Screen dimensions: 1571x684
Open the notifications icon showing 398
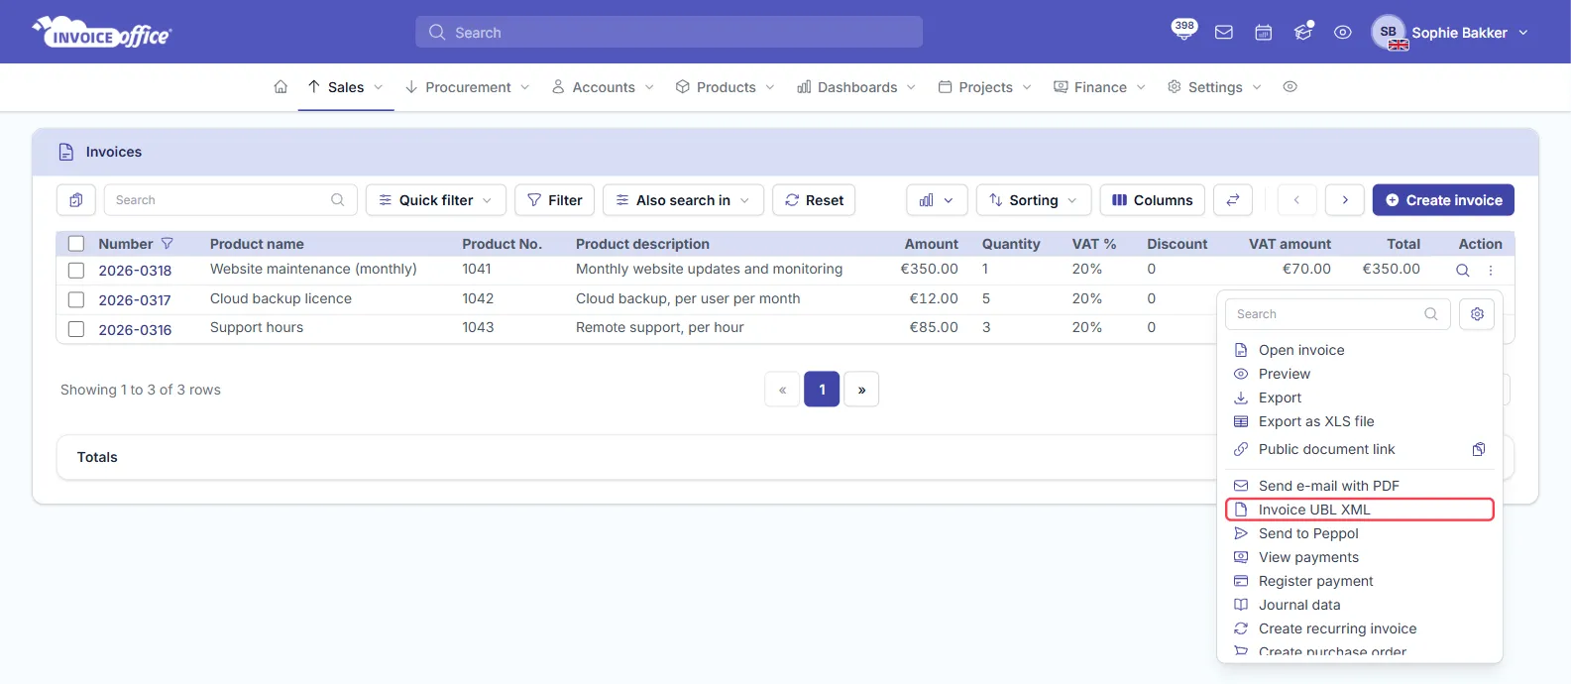coord(1183,30)
